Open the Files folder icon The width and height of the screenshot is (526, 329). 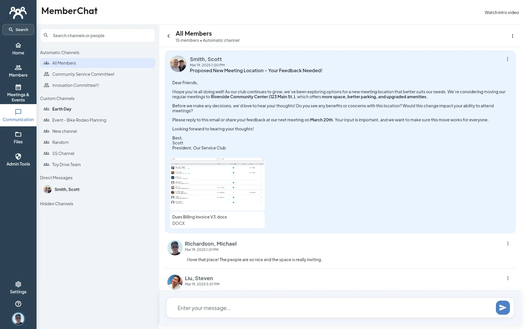(18, 134)
